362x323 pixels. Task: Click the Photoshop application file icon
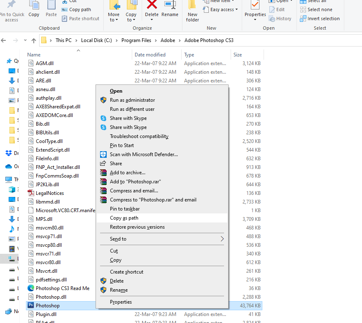point(31,306)
